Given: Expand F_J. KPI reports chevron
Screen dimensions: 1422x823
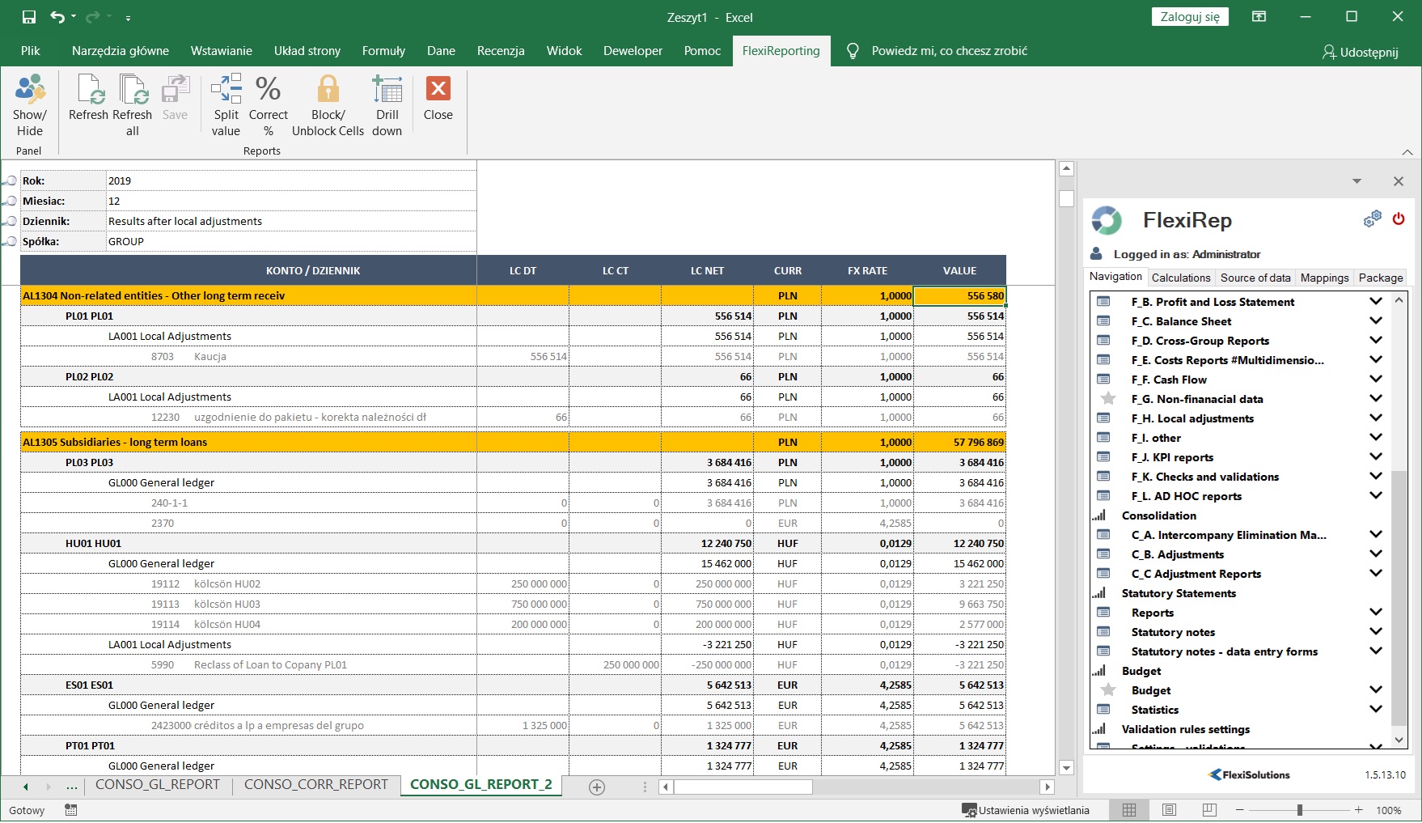Looking at the screenshot, I should [1375, 457].
